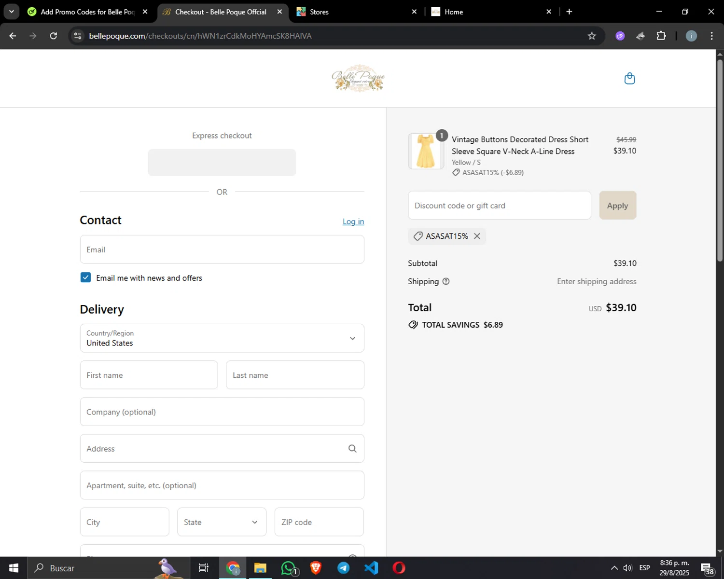Open File Explorer from the taskbar

260,568
